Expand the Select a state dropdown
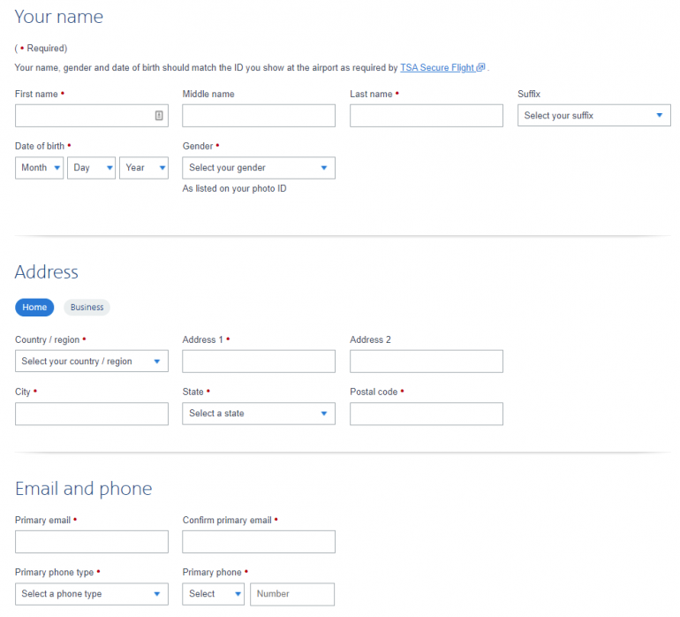The height and width of the screenshot is (617, 680). click(259, 414)
